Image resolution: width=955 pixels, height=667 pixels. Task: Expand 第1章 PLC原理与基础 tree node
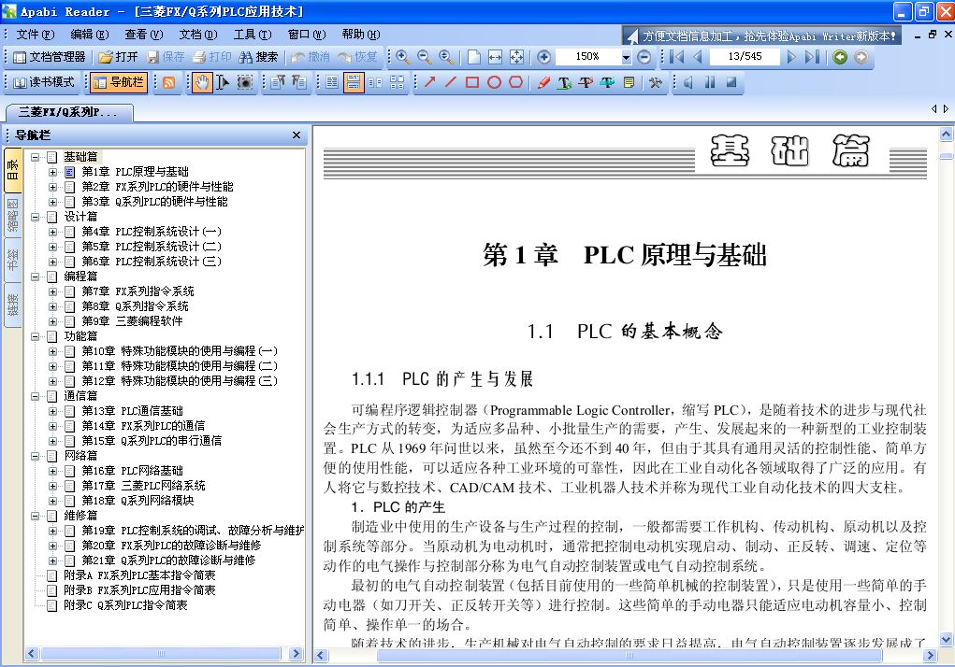[x=53, y=172]
